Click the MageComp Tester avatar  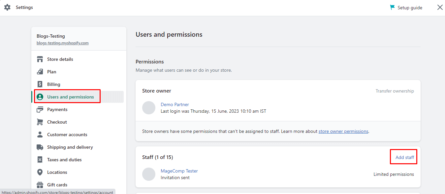(x=149, y=174)
